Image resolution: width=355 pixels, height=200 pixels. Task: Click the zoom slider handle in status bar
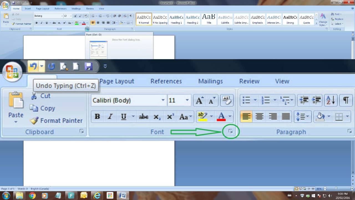coord(336,189)
